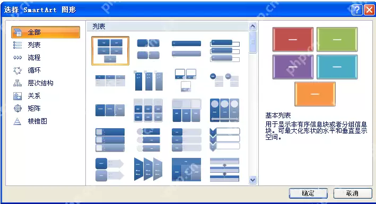Pick the three stacked bars with square pictures layout
This screenshot has width=376, height=204.
tap(110, 140)
